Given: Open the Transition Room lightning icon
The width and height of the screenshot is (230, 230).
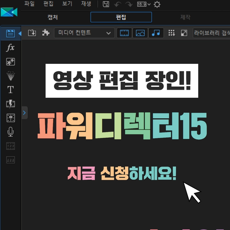Looking at the screenshot, I should click(10, 104).
